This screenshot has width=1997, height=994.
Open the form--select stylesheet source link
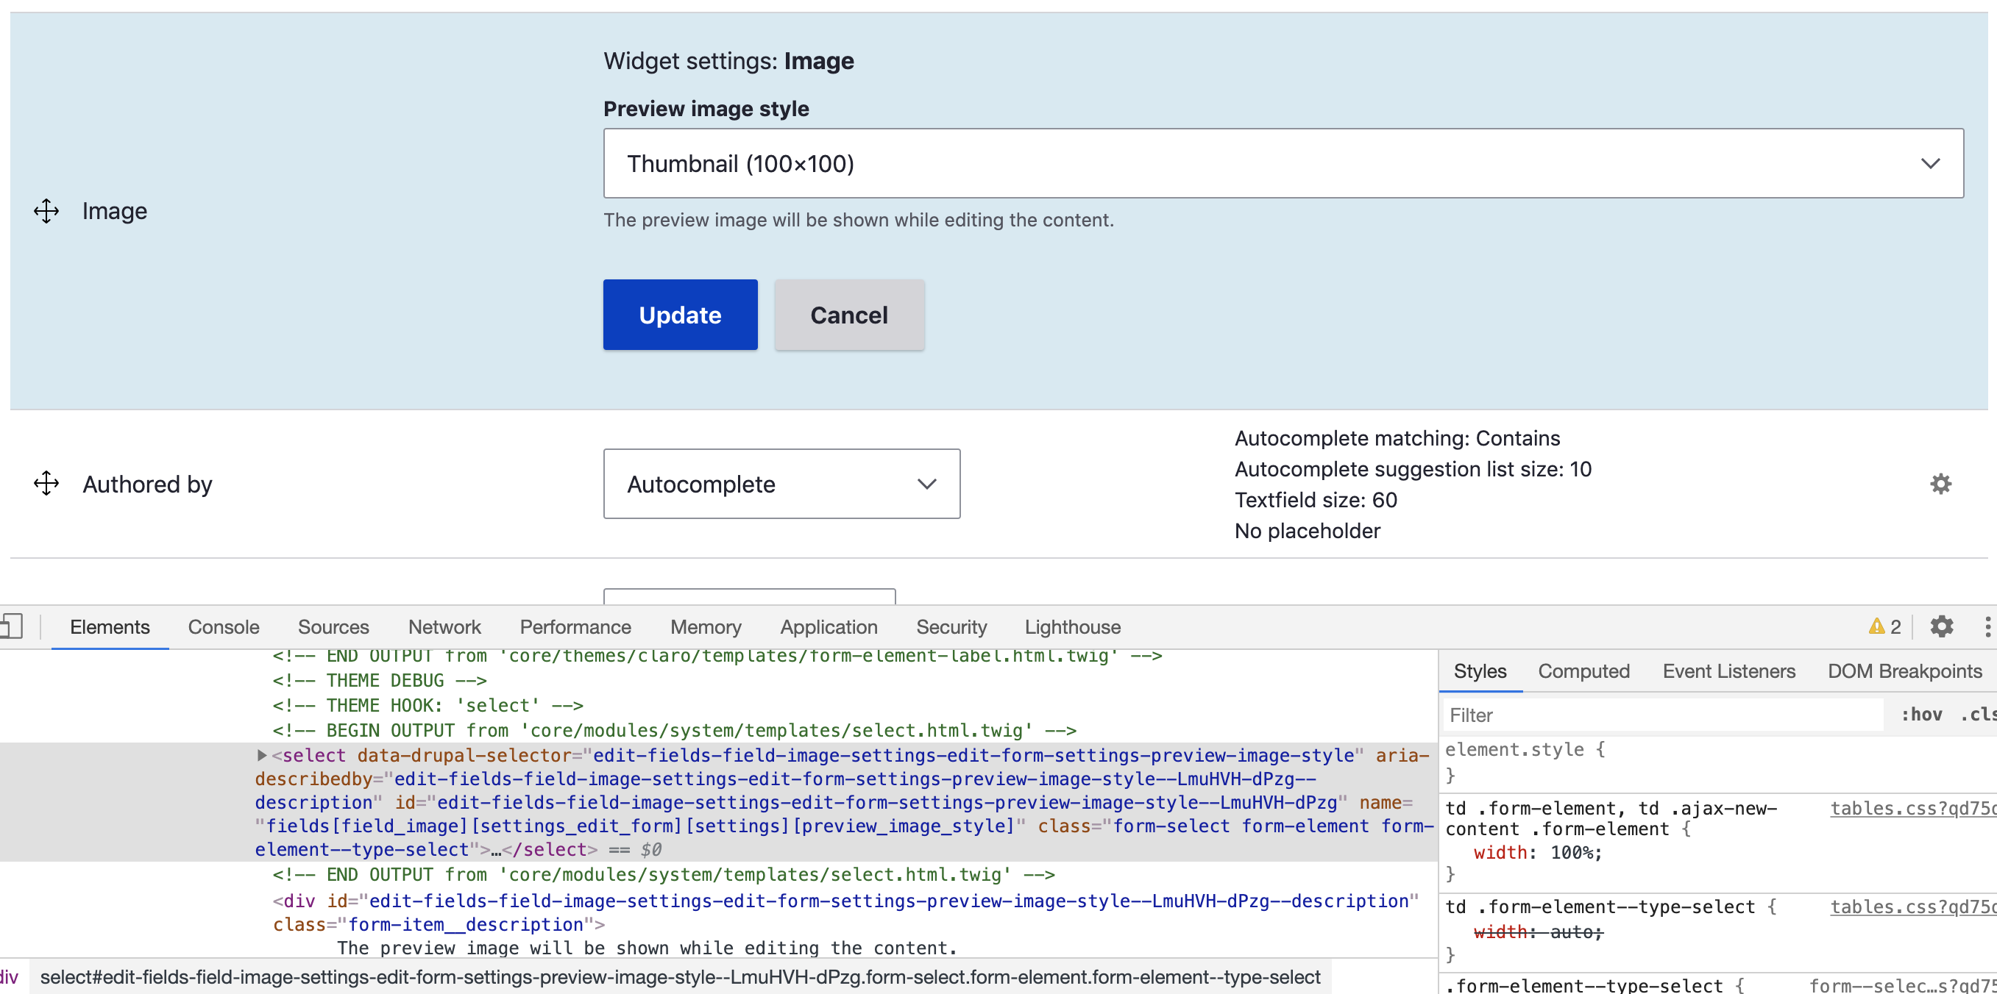click(x=1901, y=984)
